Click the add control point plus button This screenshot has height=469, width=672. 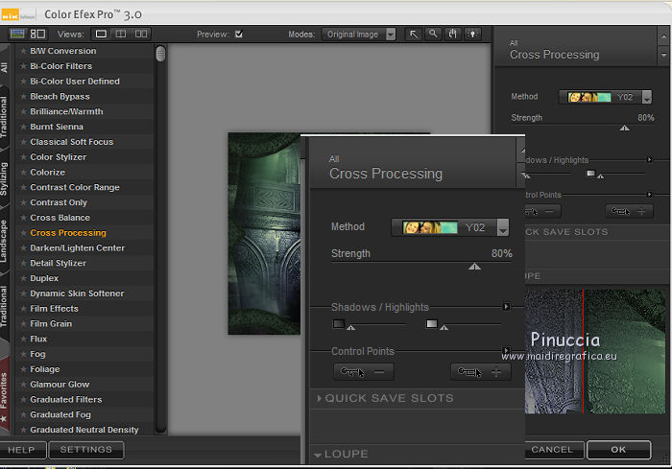click(482, 372)
